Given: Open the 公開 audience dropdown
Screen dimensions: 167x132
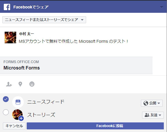Looking at the screenshot, I should [152, 103].
